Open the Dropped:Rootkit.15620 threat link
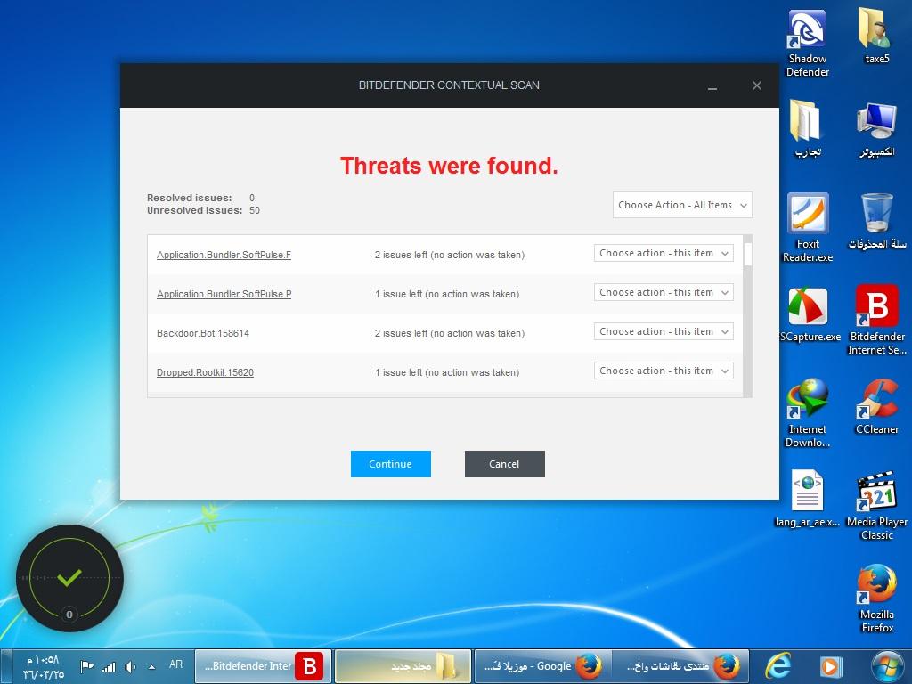Image resolution: width=912 pixels, height=684 pixels. tap(206, 372)
